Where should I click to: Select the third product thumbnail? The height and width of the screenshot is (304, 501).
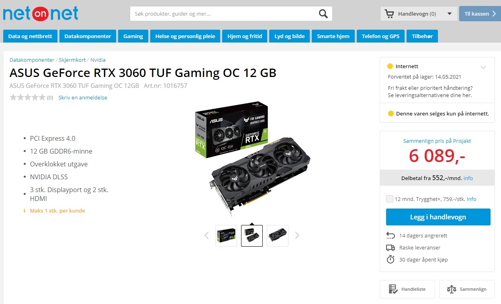(278, 236)
